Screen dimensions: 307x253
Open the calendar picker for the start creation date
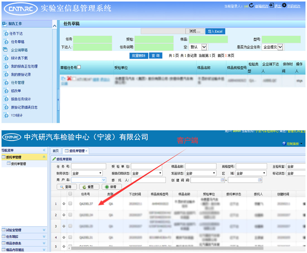pyautogui.click(x=222, y=180)
